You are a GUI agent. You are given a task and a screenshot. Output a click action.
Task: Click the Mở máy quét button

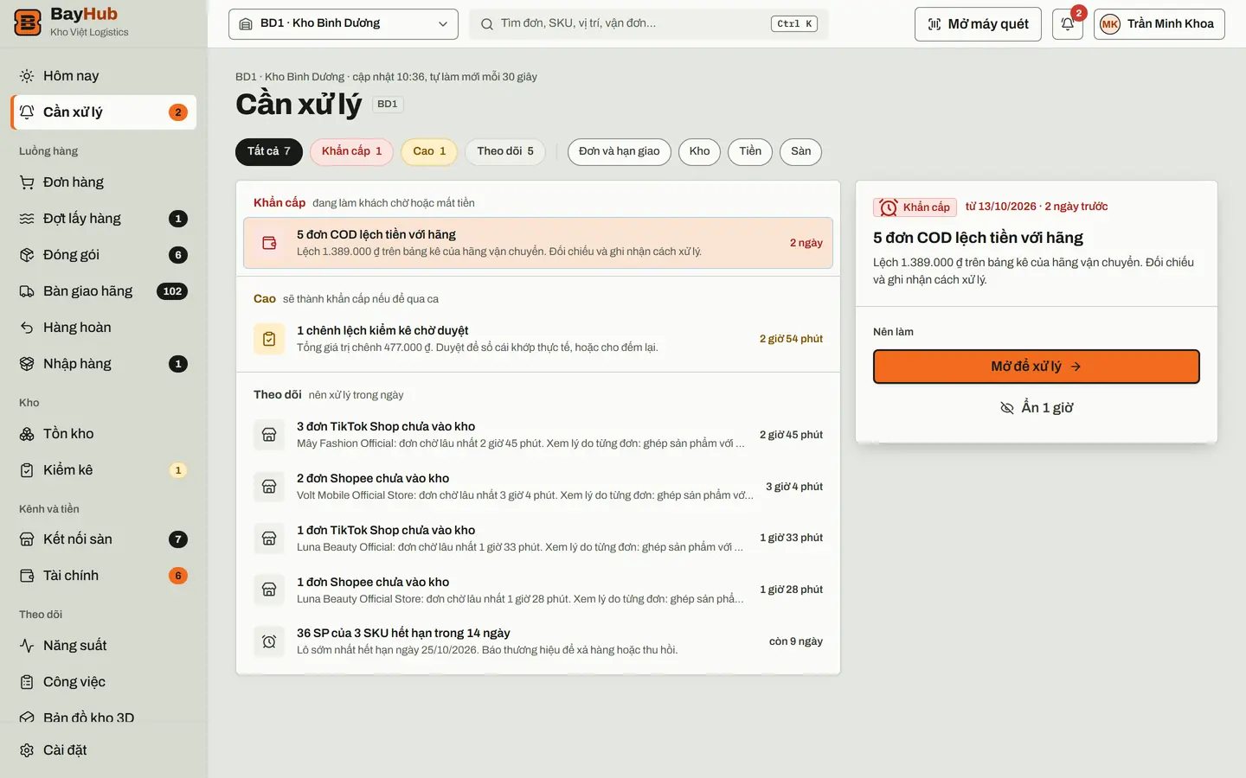pyautogui.click(x=978, y=24)
